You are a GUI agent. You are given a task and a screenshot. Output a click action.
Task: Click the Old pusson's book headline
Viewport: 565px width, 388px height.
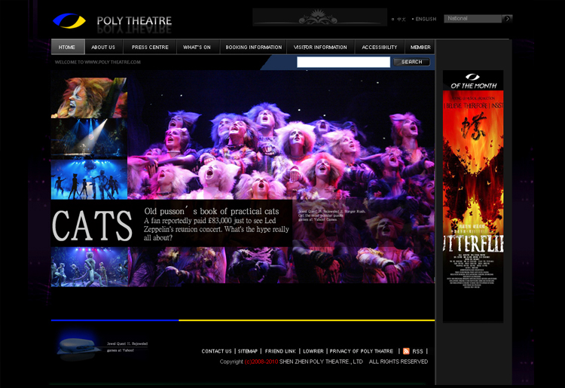click(212, 211)
